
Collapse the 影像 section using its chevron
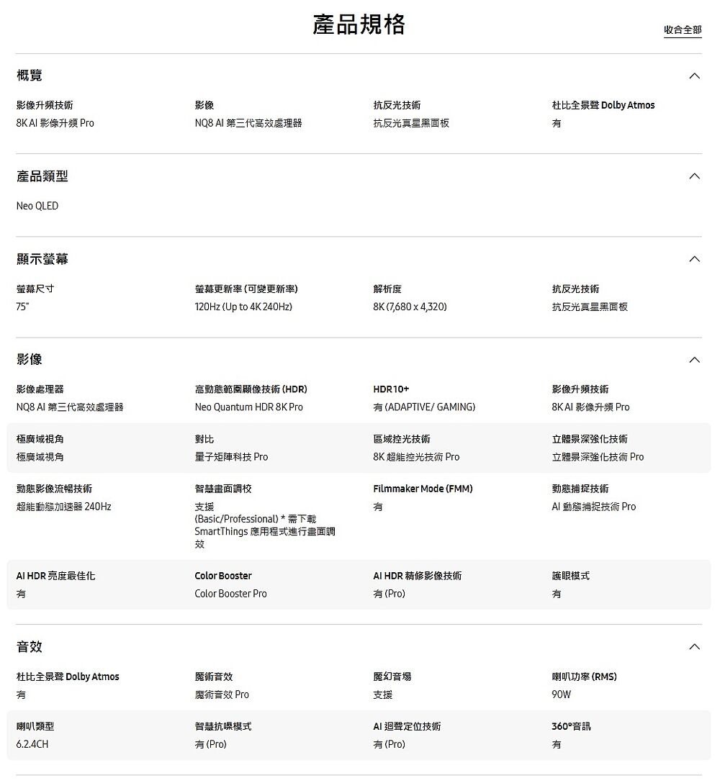click(693, 359)
